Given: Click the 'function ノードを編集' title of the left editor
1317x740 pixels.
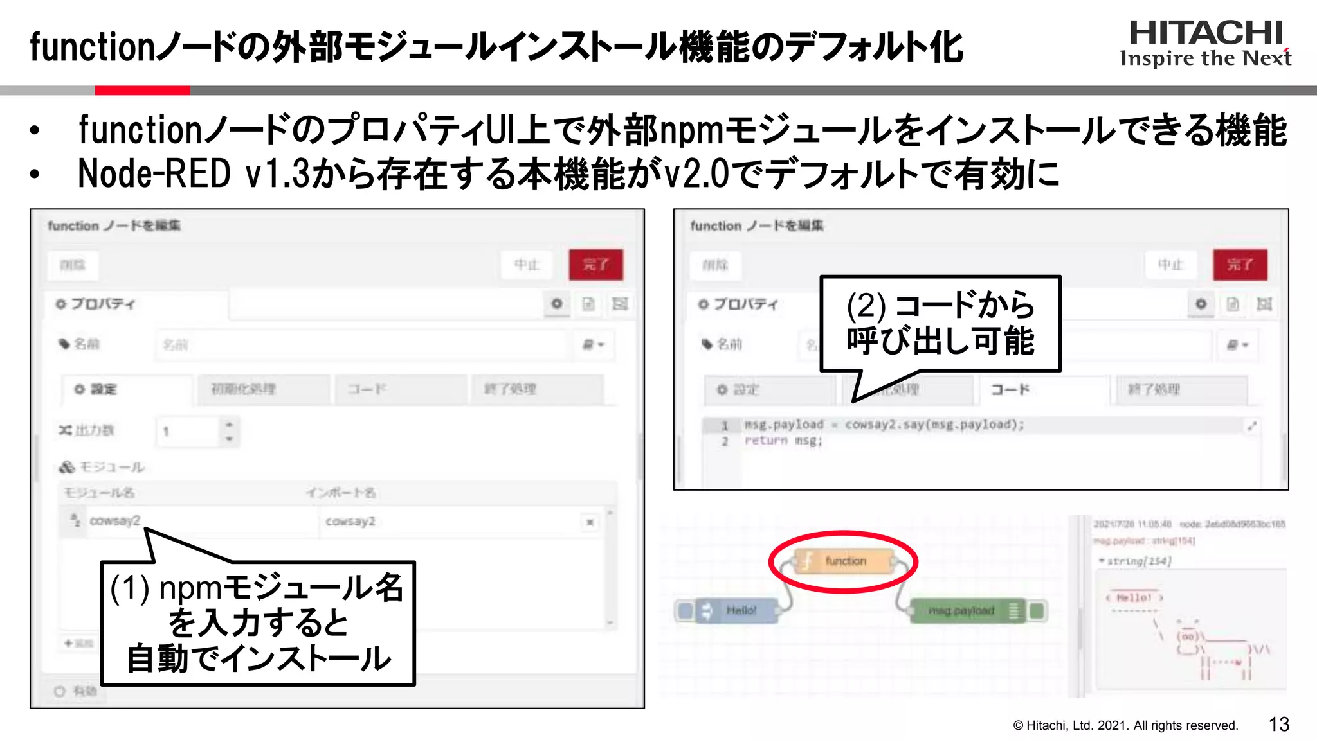Looking at the screenshot, I should click(114, 225).
